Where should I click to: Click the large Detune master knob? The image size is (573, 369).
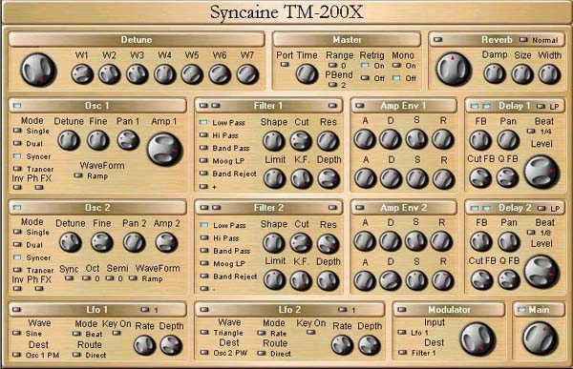(38, 70)
